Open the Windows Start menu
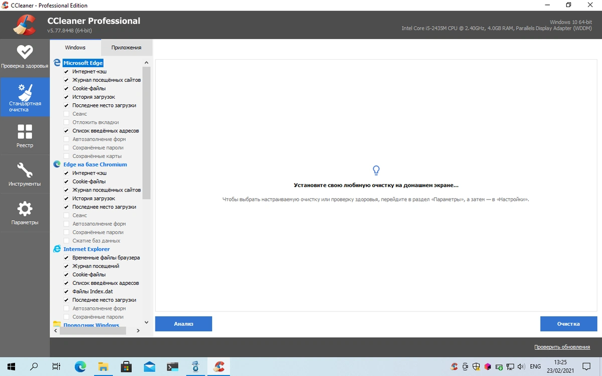The height and width of the screenshot is (376, 602). tap(12, 366)
